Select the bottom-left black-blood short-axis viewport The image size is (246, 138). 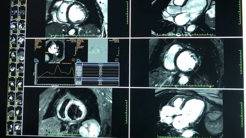[76, 112]
